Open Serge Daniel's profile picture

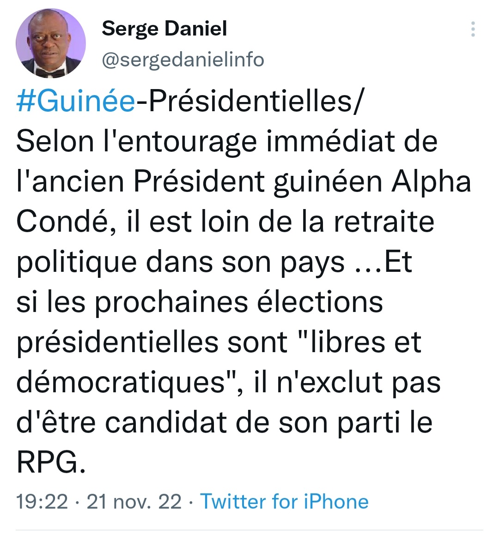51,43
